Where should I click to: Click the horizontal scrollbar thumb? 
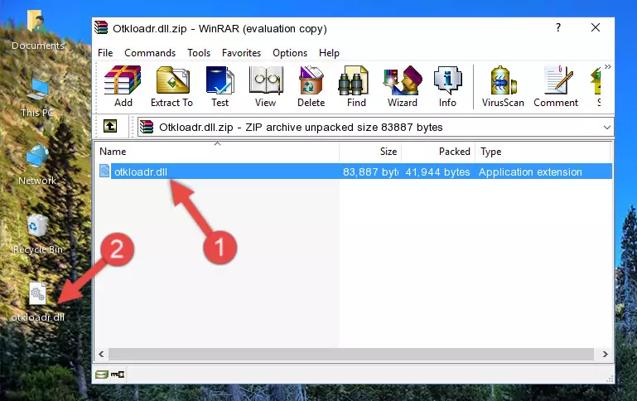pos(351,354)
